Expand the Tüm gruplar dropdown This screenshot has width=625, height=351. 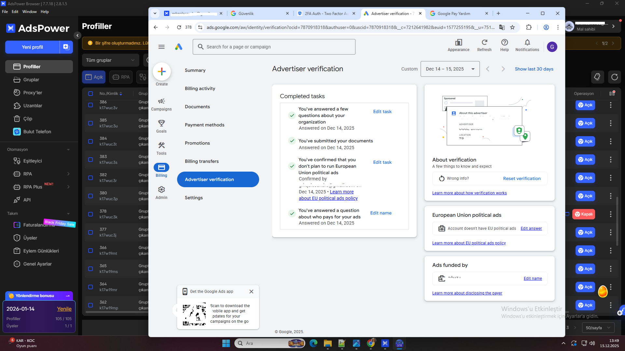pyautogui.click(x=111, y=60)
